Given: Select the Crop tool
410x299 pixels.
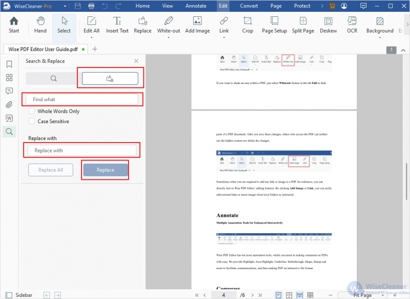Looking at the screenshot, I should (x=248, y=25).
